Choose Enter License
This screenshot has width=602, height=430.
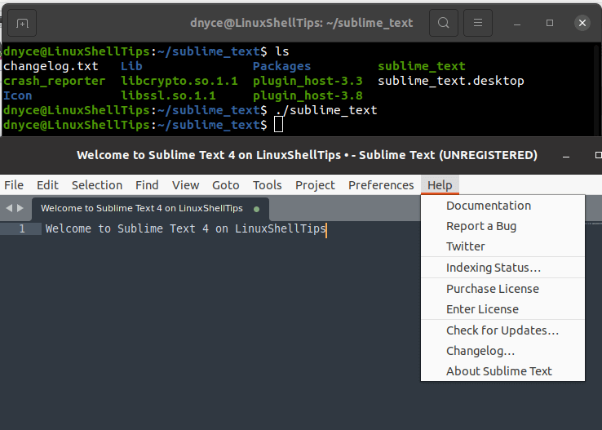coord(503,309)
